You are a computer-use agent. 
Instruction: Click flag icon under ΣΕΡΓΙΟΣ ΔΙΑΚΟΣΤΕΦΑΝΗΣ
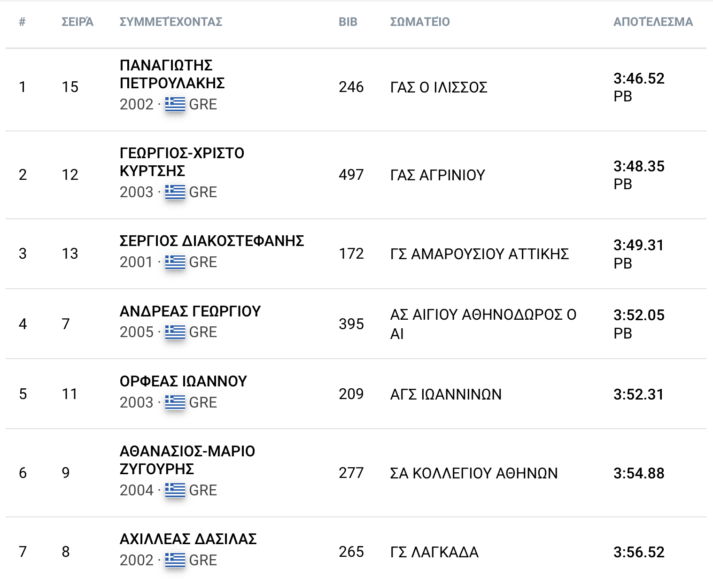175,262
